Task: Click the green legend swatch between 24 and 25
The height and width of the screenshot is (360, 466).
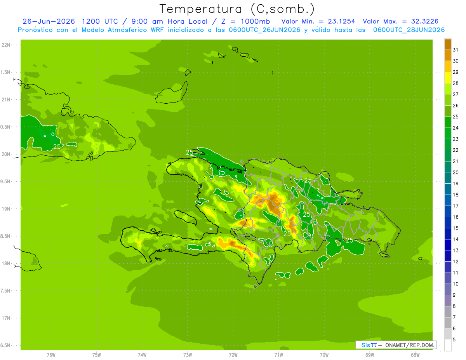Action: 448,122
